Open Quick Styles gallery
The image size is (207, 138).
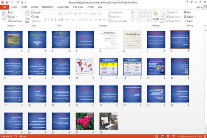point(162,17)
